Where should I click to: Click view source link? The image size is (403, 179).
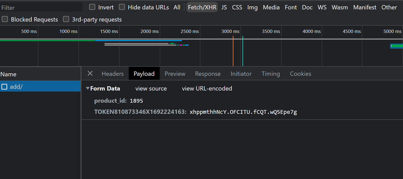[x=151, y=89]
